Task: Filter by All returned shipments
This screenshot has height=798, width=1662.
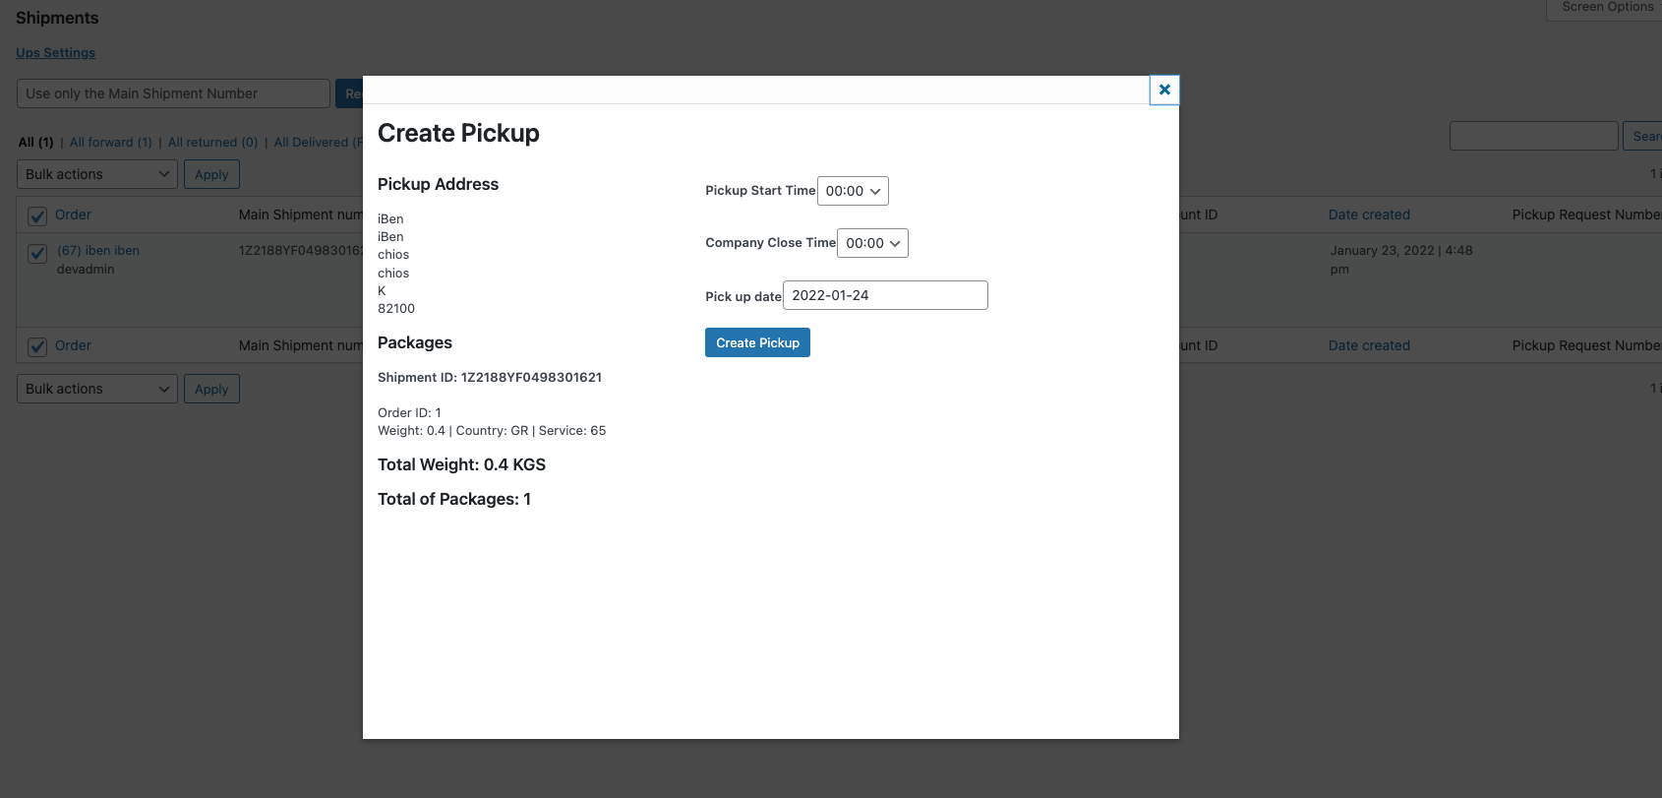Action: [x=212, y=143]
